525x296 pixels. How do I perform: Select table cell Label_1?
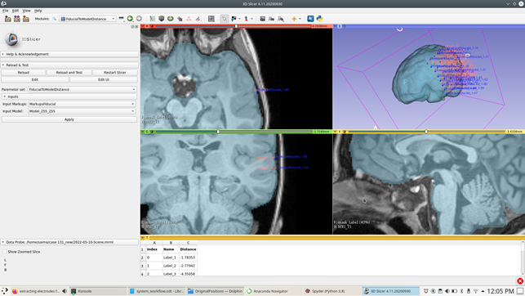pos(171,258)
